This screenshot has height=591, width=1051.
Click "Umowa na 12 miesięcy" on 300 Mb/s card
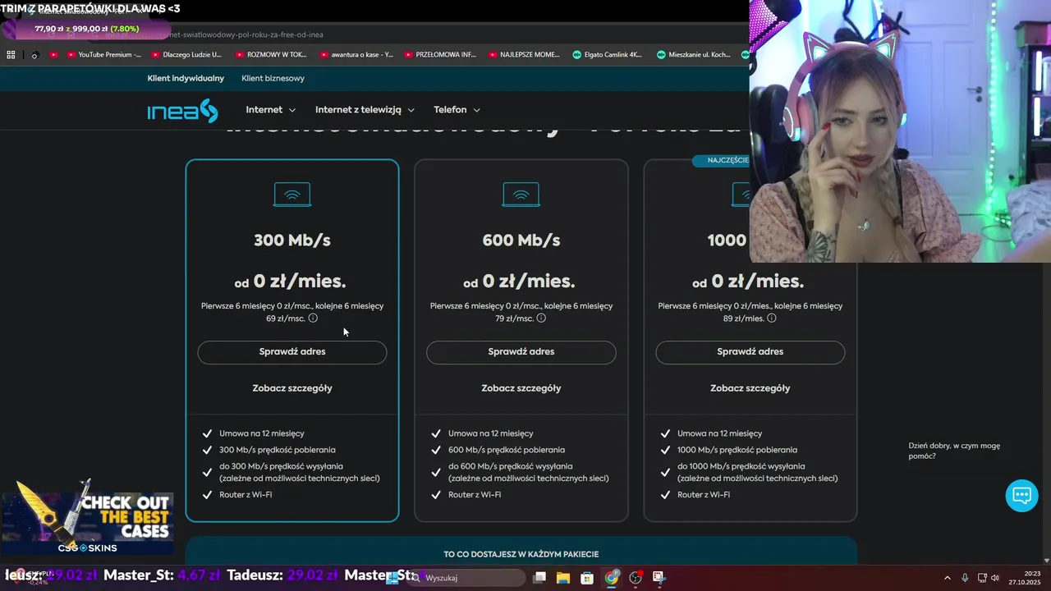coord(262,433)
